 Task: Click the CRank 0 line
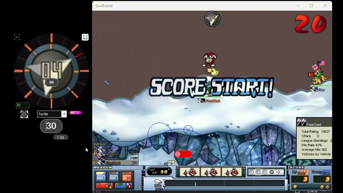(x=310, y=136)
